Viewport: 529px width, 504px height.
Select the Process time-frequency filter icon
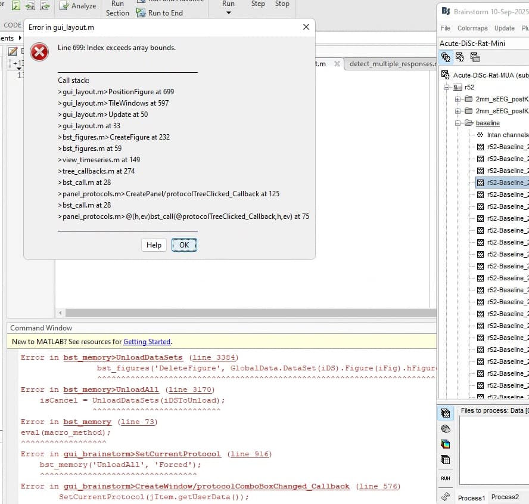[x=445, y=444]
